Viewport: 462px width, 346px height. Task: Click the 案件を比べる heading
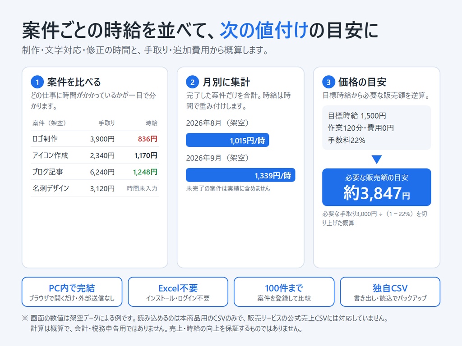[74, 82]
